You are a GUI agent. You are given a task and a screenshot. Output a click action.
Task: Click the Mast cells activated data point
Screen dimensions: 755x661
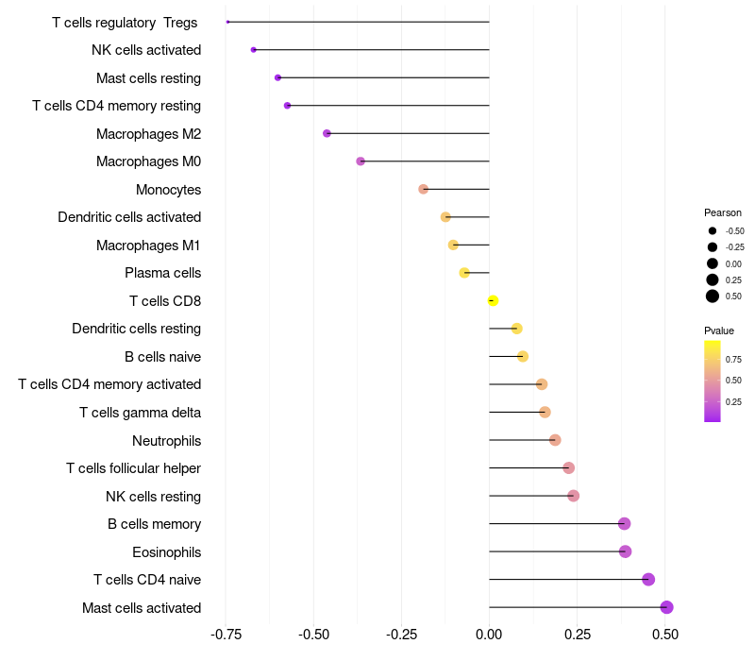[x=666, y=607]
